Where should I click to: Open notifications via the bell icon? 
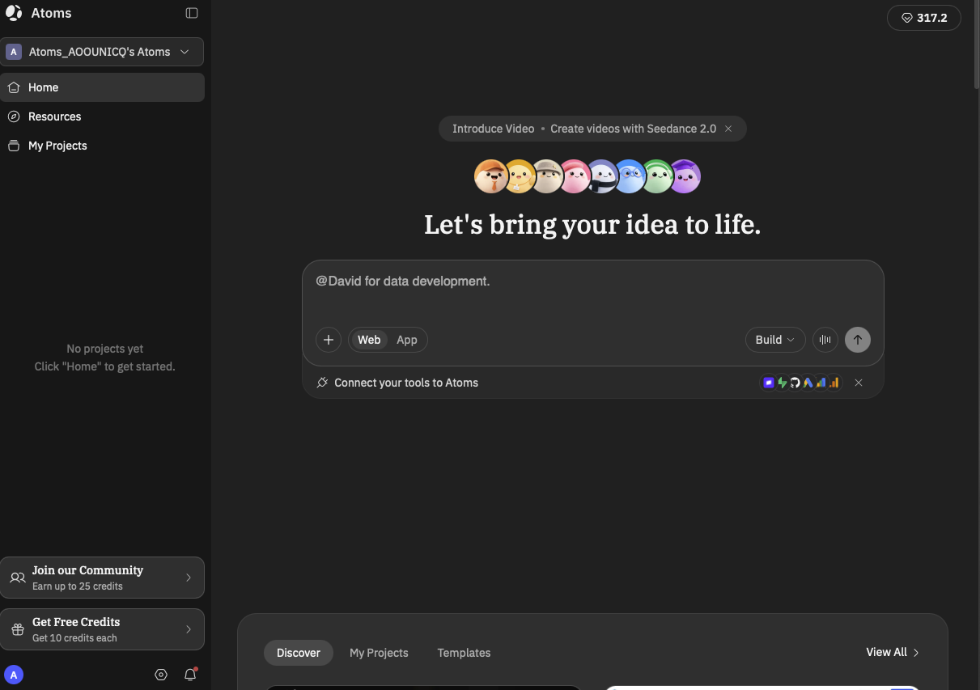[190, 675]
